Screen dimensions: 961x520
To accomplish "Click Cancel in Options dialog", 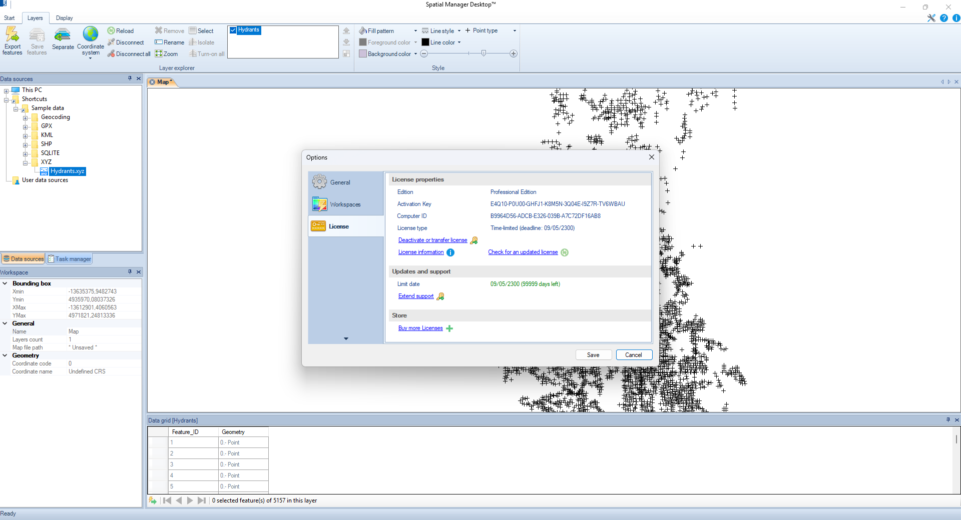I will 634,355.
